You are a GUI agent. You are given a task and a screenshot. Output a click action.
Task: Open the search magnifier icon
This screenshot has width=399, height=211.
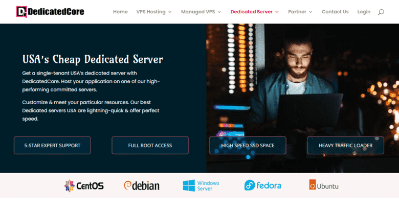click(381, 12)
